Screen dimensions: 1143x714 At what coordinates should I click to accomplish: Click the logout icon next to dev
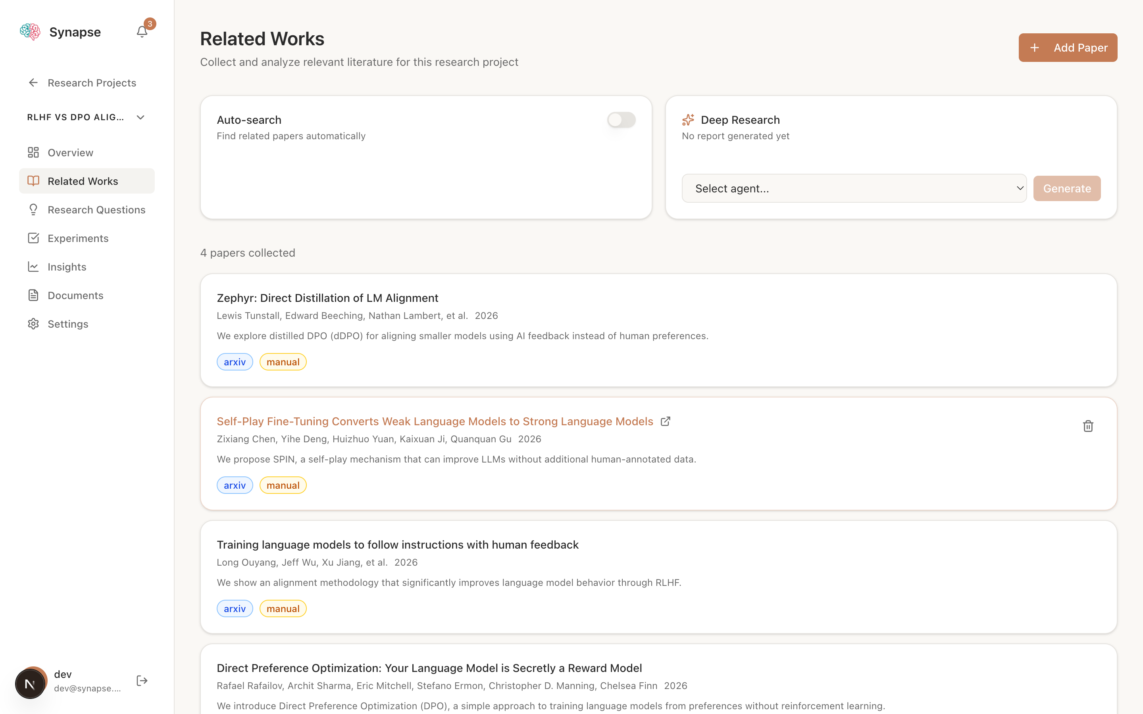(141, 680)
